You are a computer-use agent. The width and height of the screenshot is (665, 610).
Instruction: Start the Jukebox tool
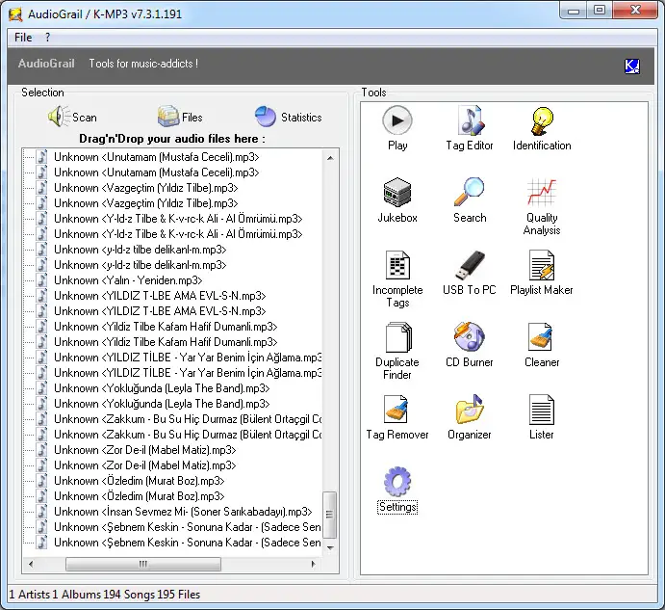coord(396,200)
